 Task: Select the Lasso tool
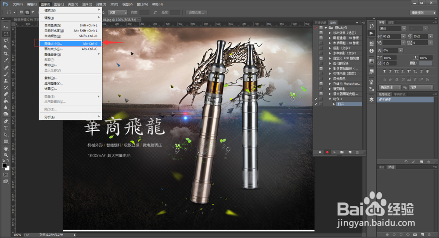click(6, 40)
